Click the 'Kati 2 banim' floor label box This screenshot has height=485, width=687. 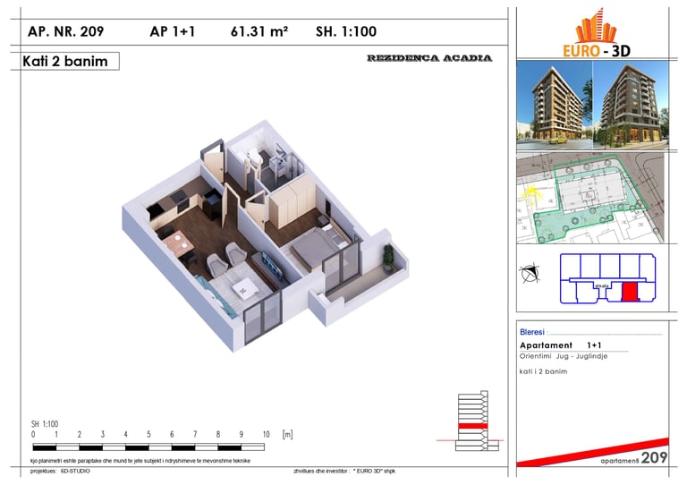(x=64, y=61)
